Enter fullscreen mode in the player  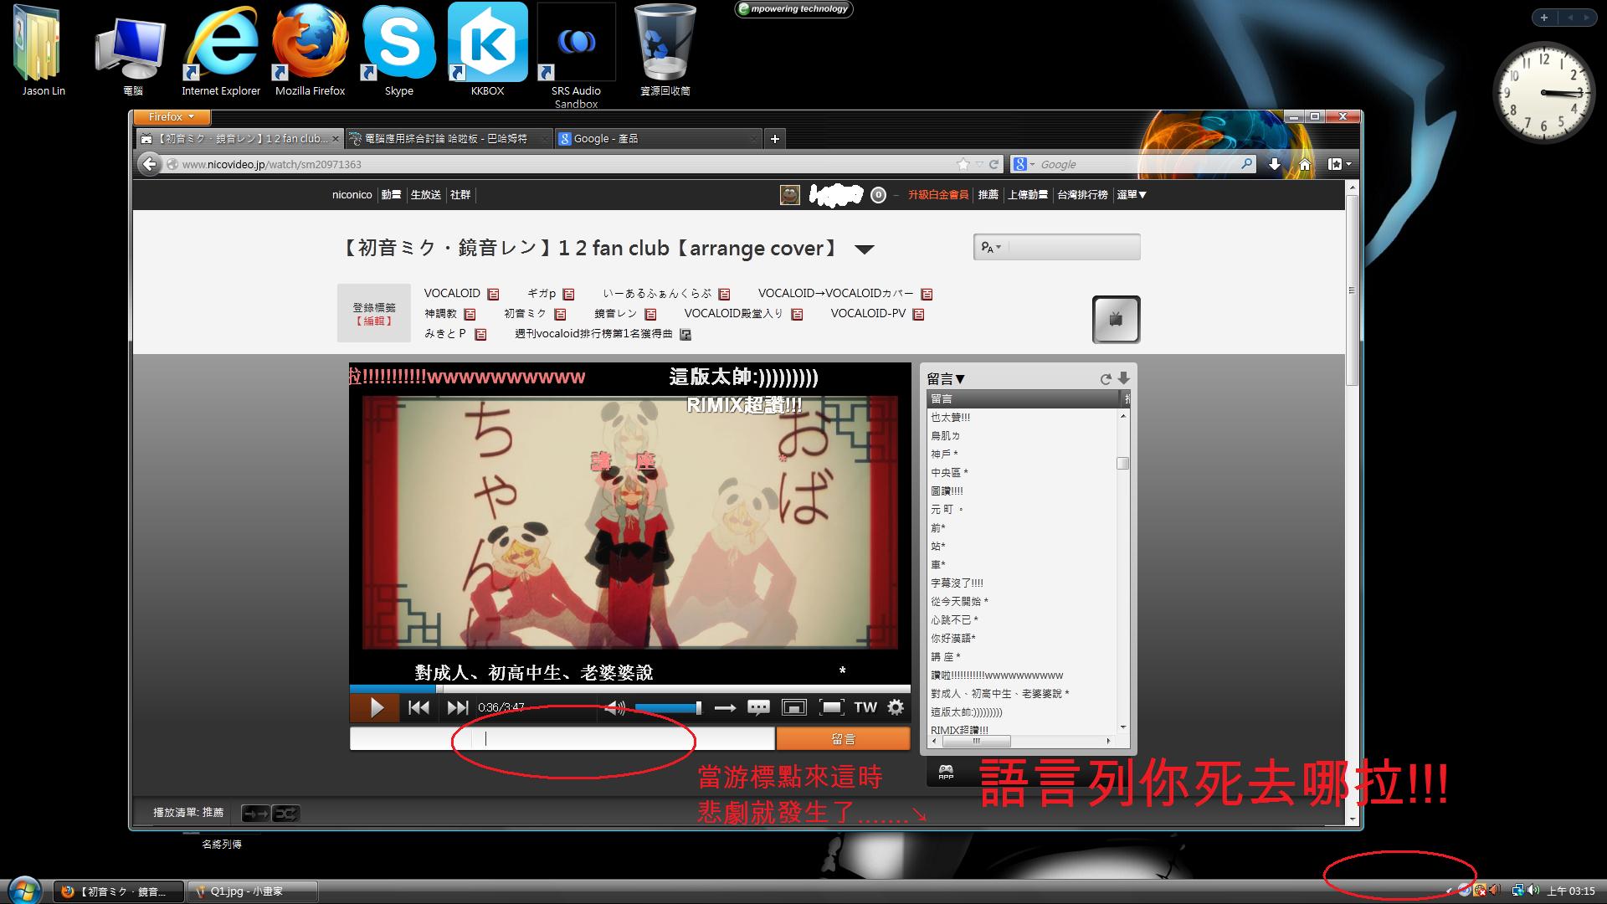coord(831,708)
